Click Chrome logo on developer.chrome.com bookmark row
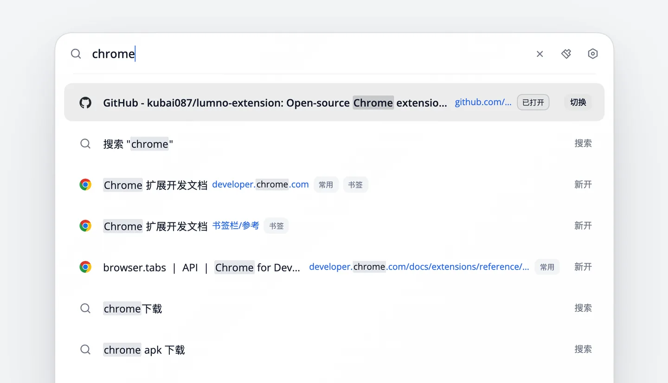 coord(85,185)
